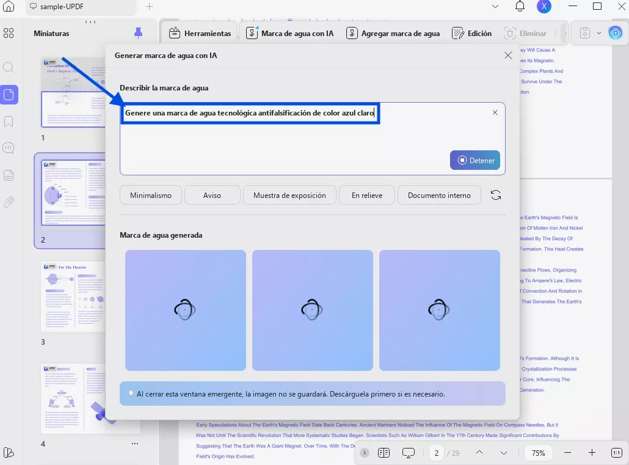Click the Miniaturas panel title
This screenshot has height=465, width=629.
[x=51, y=34]
